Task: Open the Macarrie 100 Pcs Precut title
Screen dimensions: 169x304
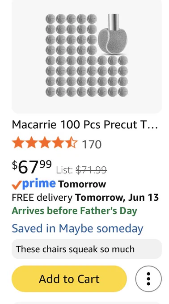Action: pos(84,124)
